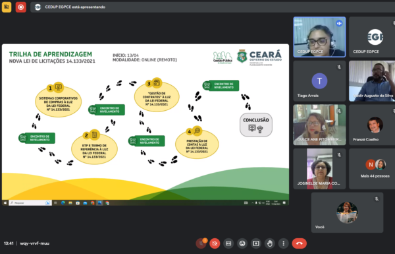Turn on the camera with red video button
Screen dimensions: 395x254
[x=215, y=243]
